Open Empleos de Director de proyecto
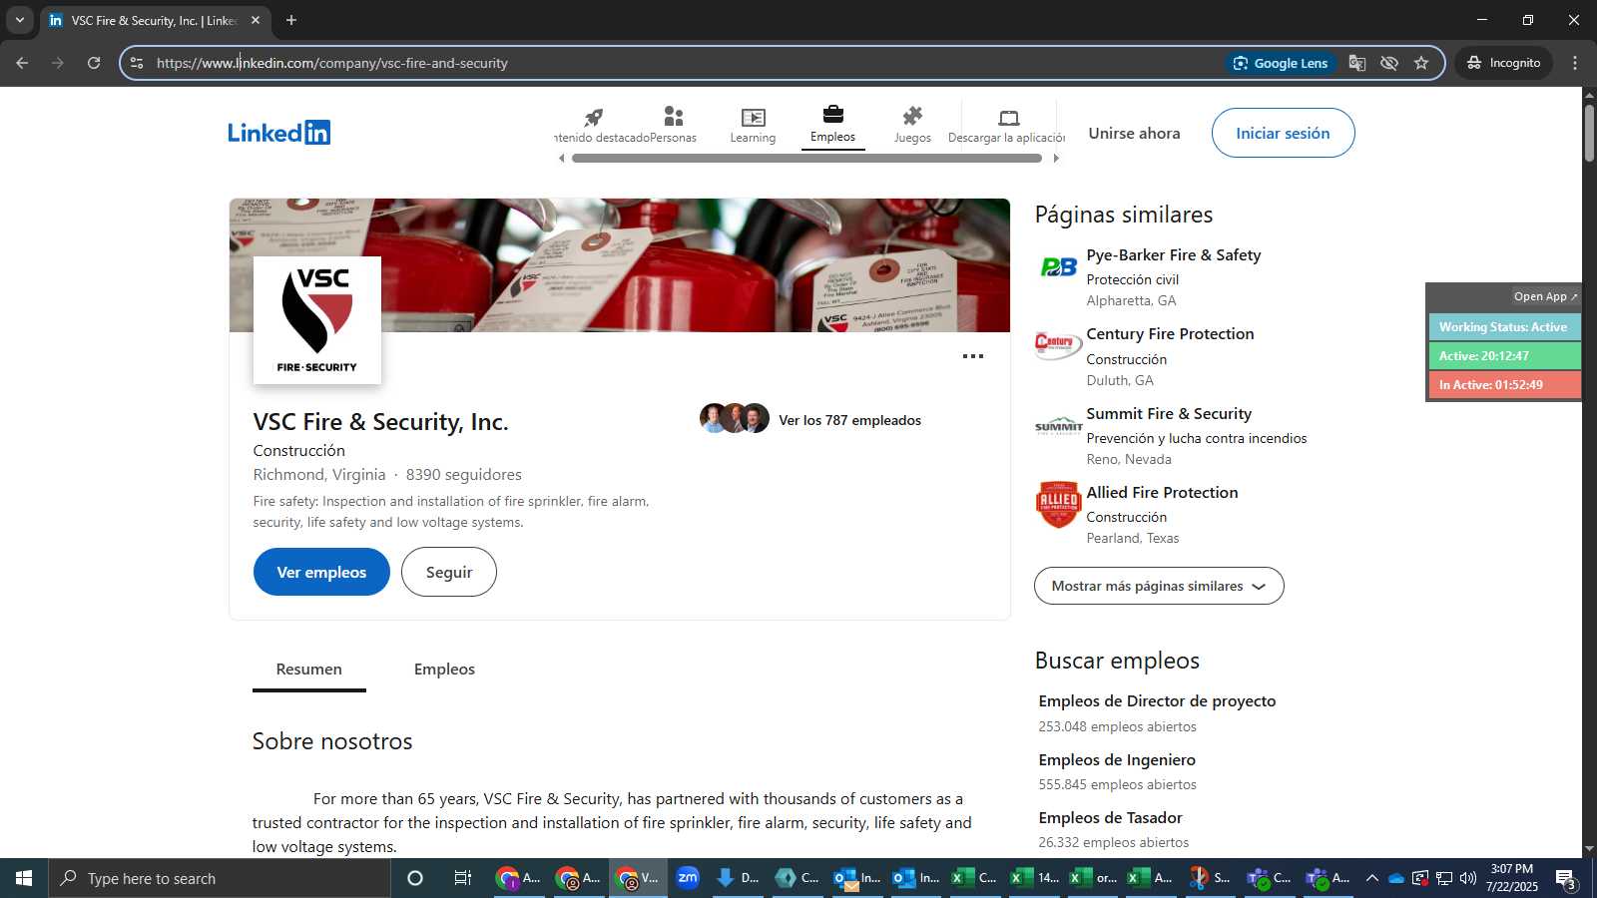The height and width of the screenshot is (898, 1597). (x=1157, y=701)
